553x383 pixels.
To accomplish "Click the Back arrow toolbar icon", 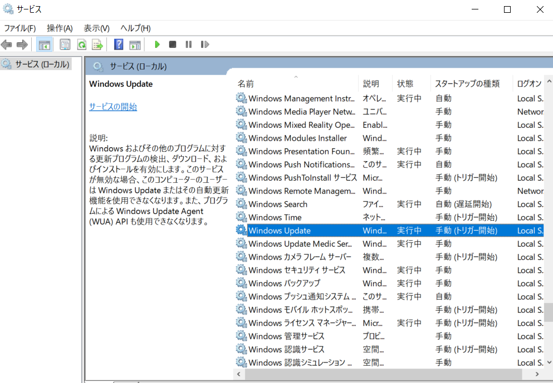I will tap(6, 44).
